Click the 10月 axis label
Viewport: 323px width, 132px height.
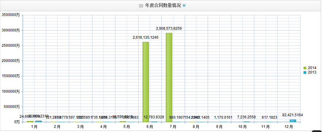(x=242, y=127)
